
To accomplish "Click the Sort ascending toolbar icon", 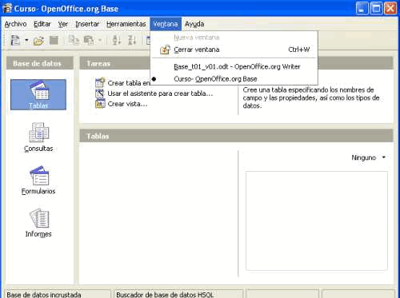I will [x=117, y=40].
